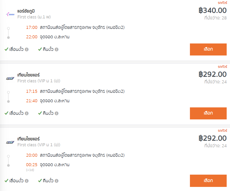
Task: Pick the 20:00 departure using เลือก button
Action: coord(208,181)
